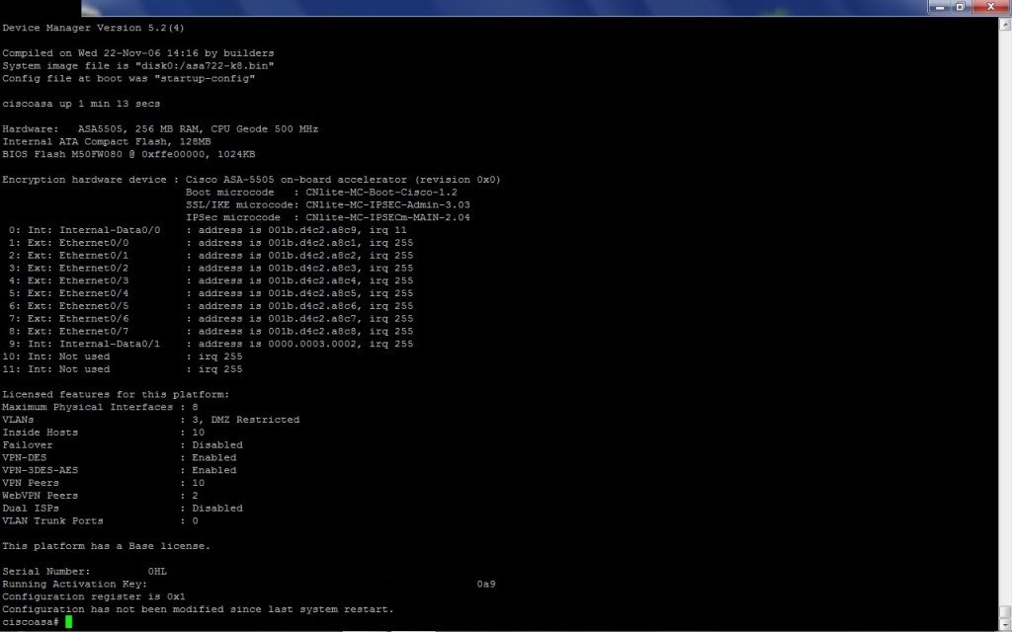Click the MAC address '001b.d4c2.a8c9'
This screenshot has width=1012, height=632.
tap(312, 229)
